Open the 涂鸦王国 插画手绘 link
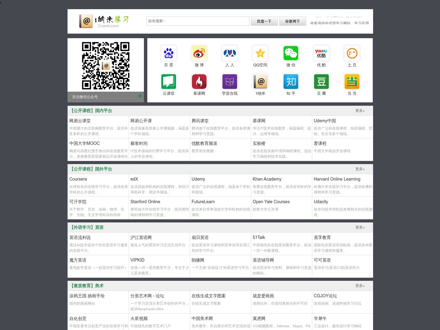The height and width of the screenshot is (330, 440). coord(87,296)
